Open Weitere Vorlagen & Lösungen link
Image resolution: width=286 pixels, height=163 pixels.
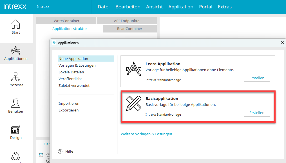[x=146, y=134]
